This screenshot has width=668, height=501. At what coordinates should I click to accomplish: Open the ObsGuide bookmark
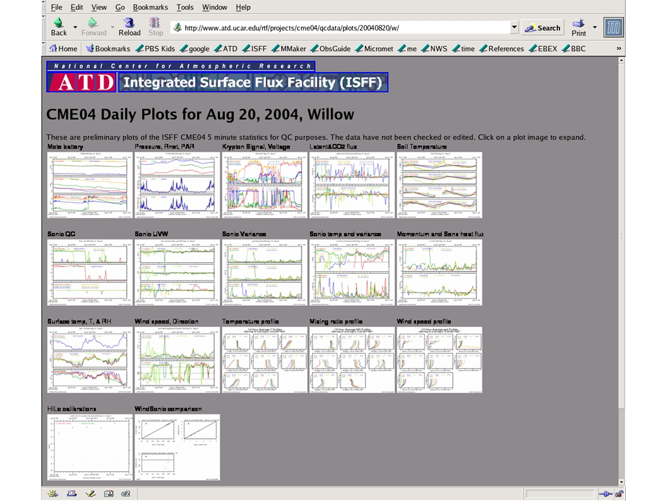tap(331, 49)
